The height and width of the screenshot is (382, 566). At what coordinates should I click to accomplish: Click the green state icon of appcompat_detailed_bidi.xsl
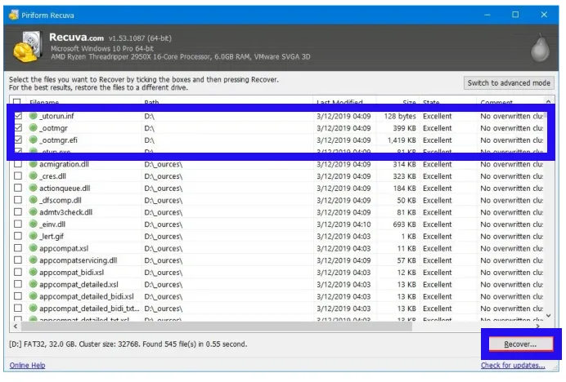tap(34, 296)
